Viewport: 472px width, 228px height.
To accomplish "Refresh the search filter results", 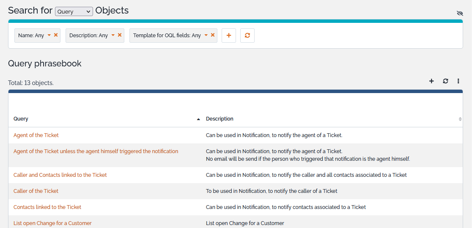I will point(247,36).
